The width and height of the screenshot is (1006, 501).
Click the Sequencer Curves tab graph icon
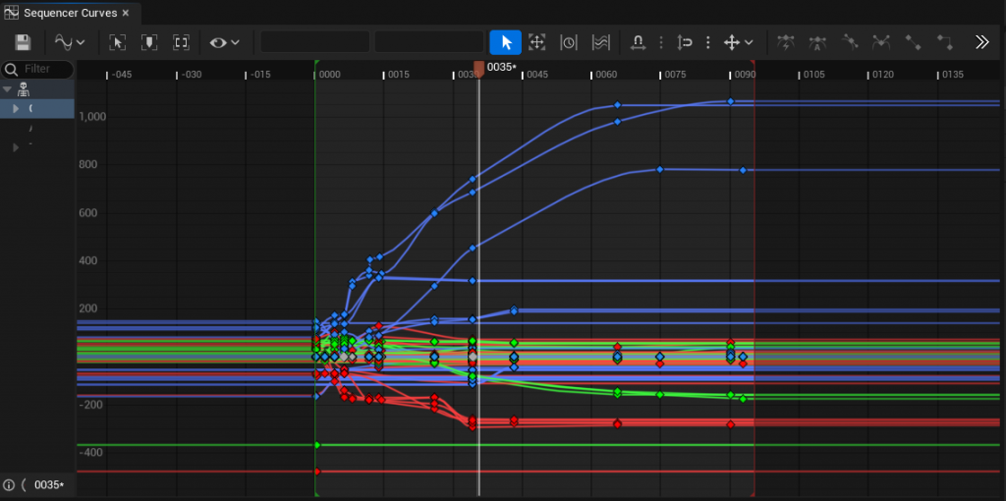coord(11,13)
